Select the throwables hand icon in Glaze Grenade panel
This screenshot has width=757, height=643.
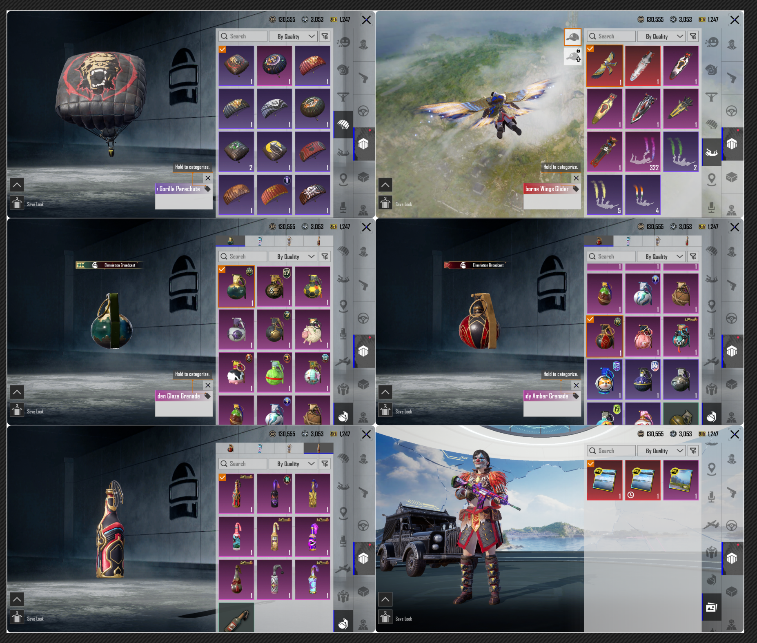coord(343,416)
